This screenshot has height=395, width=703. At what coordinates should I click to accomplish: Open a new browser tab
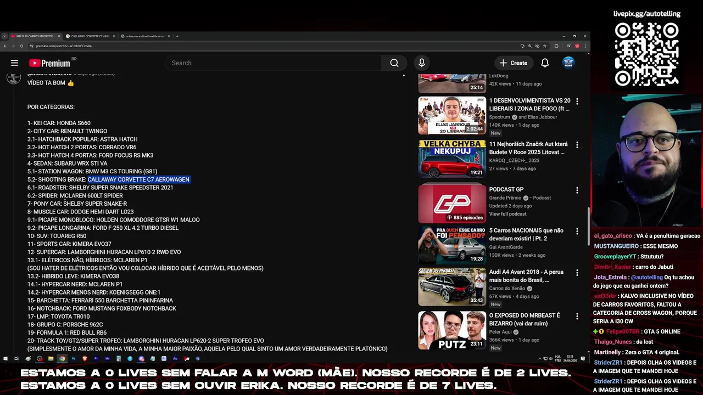point(177,36)
